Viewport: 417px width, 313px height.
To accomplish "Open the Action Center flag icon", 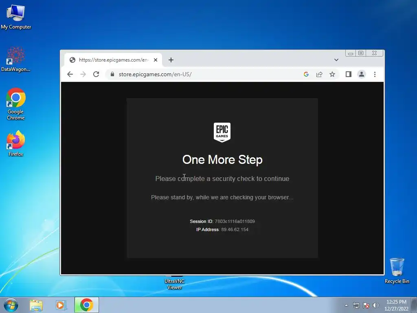I will click(366, 305).
